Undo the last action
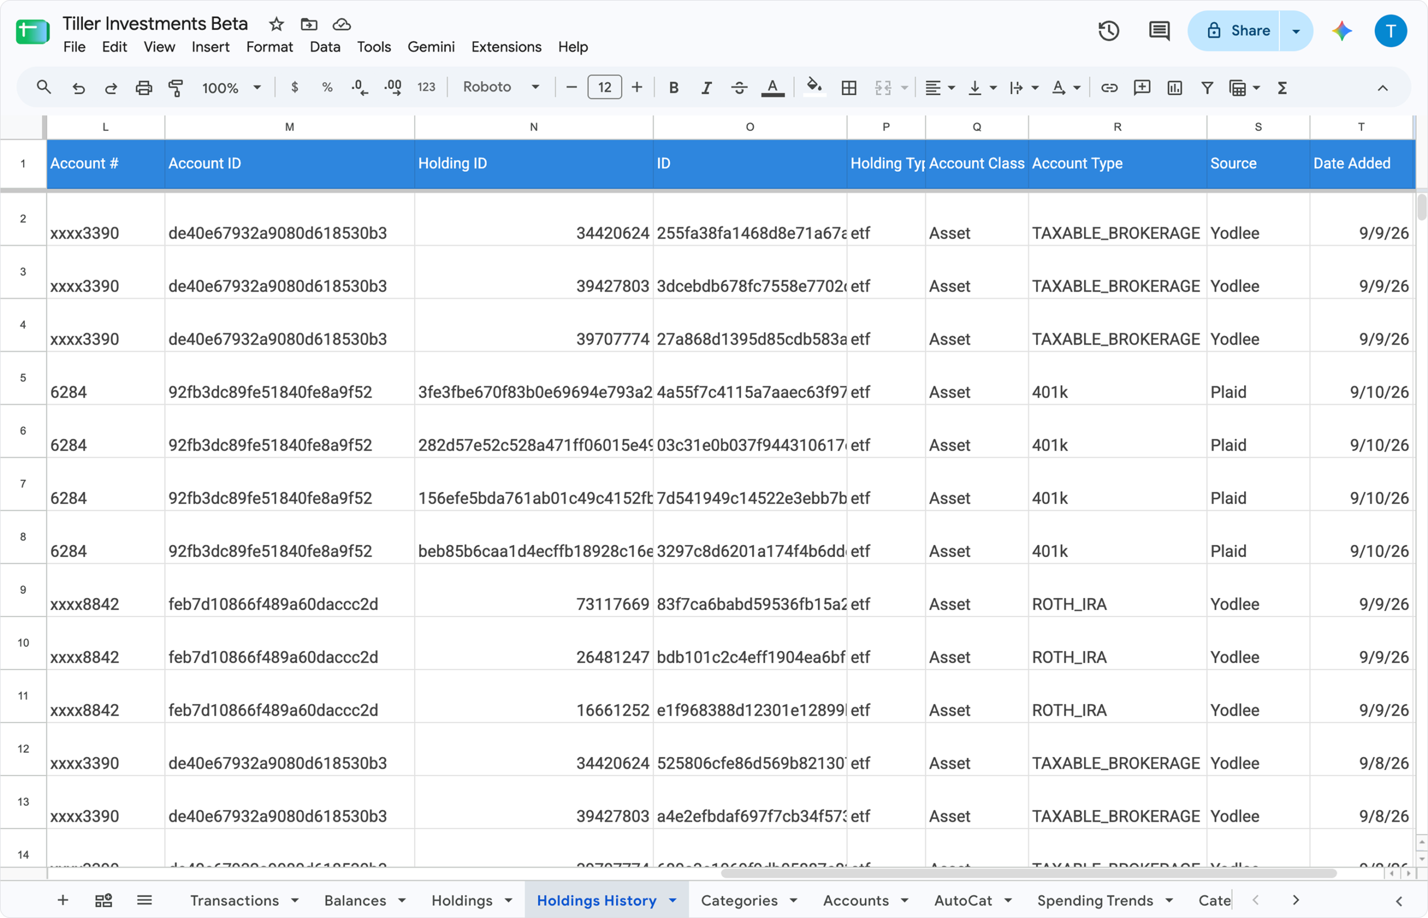This screenshot has height=918, width=1428. (78, 88)
